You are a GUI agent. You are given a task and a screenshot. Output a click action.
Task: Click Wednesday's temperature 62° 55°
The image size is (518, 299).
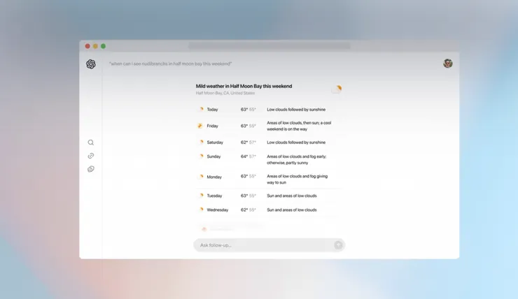click(248, 210)
